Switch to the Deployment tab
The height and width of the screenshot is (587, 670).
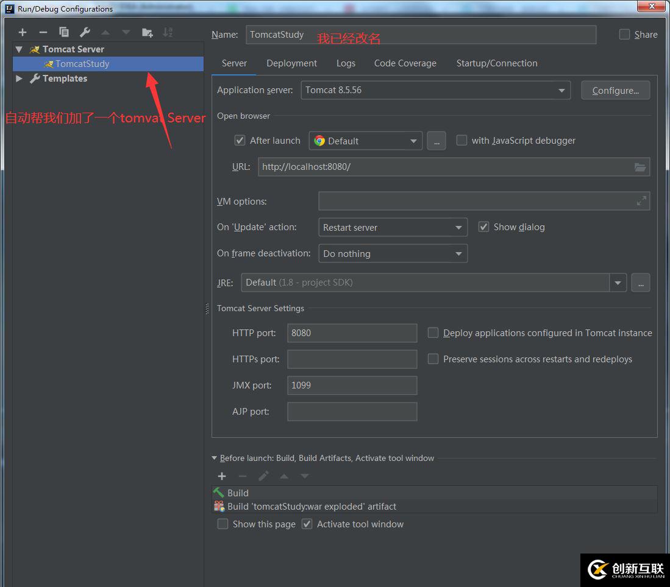point(292,63)
